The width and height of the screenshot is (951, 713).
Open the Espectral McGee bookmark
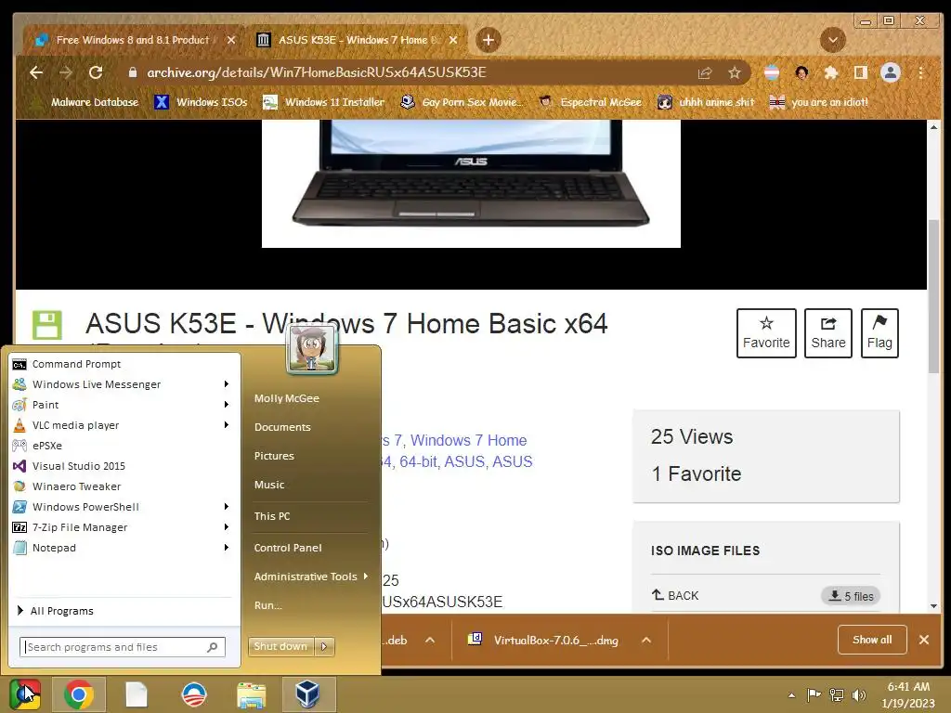coord(590,102)
